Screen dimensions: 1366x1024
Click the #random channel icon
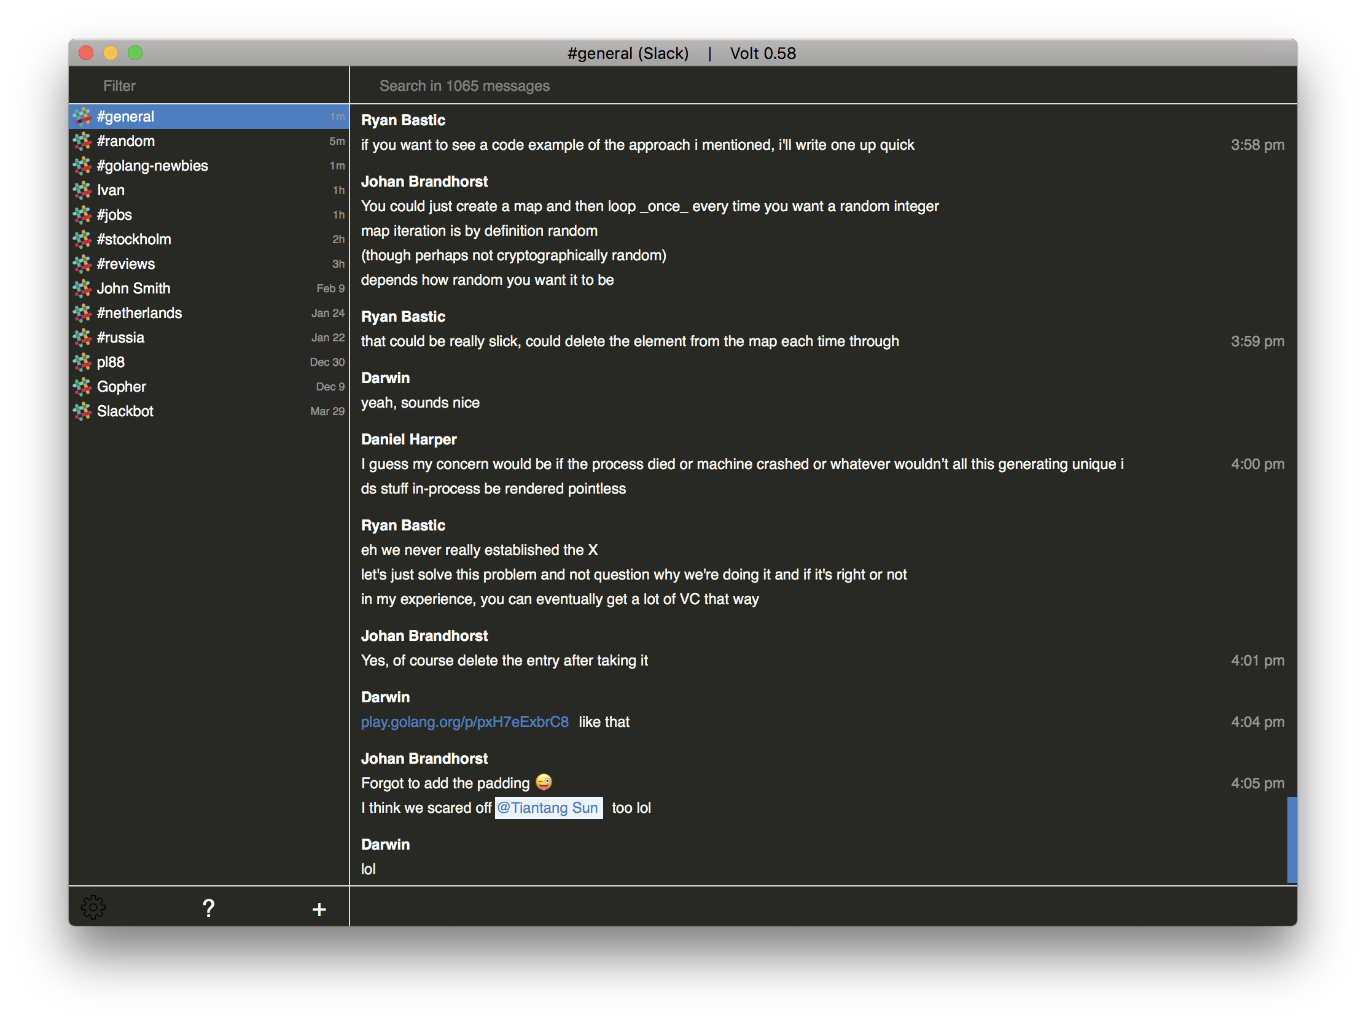click(85, 141)
